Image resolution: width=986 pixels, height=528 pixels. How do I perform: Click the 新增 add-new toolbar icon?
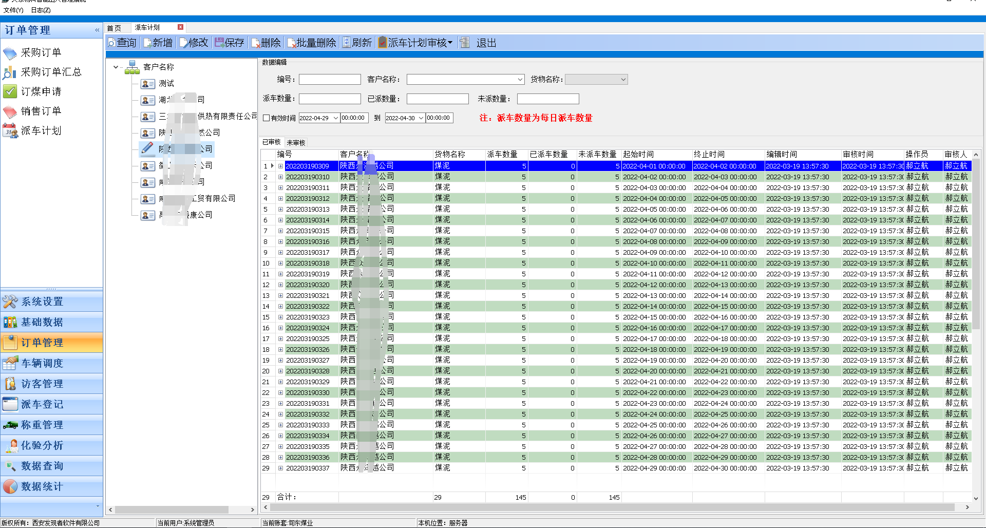point(147,43)
